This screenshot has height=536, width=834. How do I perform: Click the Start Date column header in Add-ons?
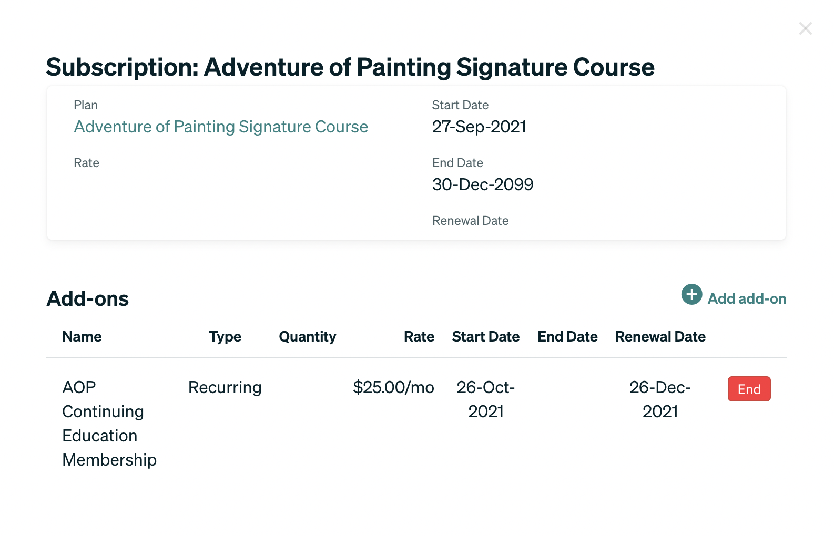pos(485,337)
